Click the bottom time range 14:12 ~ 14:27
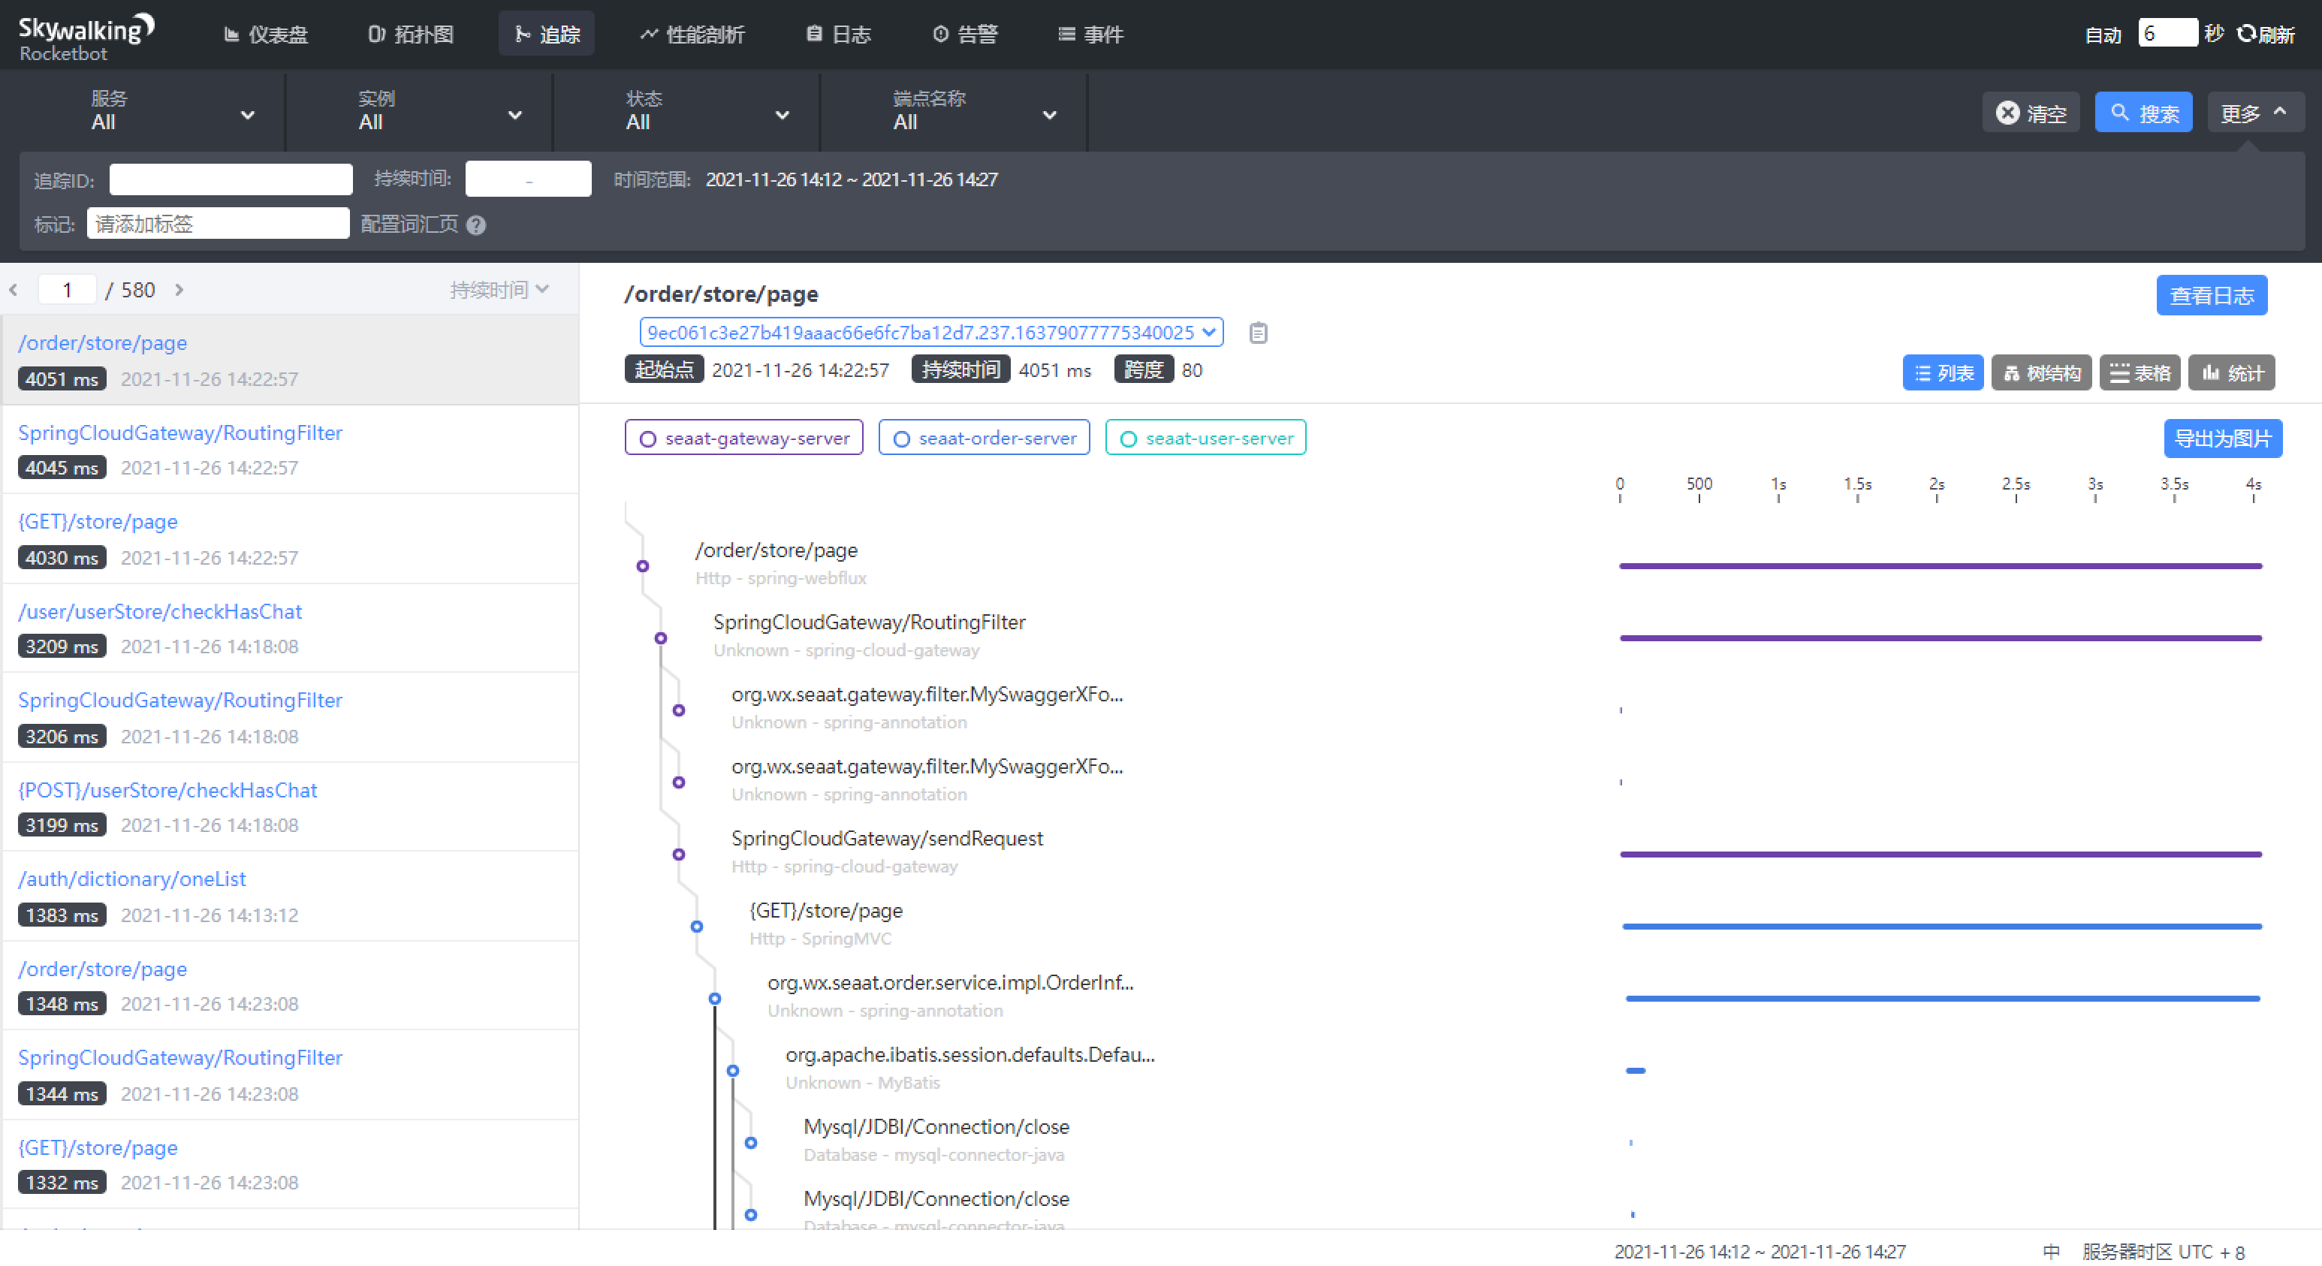 pos(1760,1252)
